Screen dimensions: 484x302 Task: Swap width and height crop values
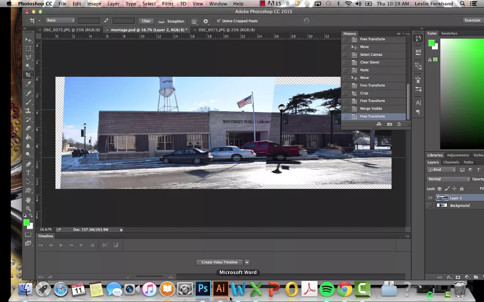(106, 21)
